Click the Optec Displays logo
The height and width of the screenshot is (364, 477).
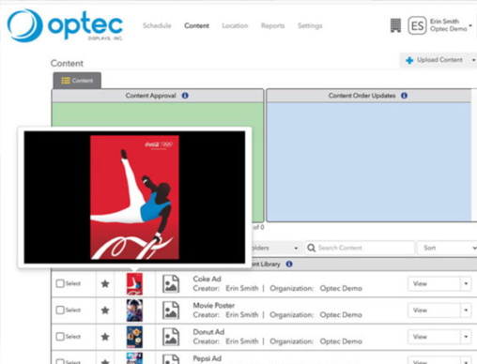pos(65,25)
